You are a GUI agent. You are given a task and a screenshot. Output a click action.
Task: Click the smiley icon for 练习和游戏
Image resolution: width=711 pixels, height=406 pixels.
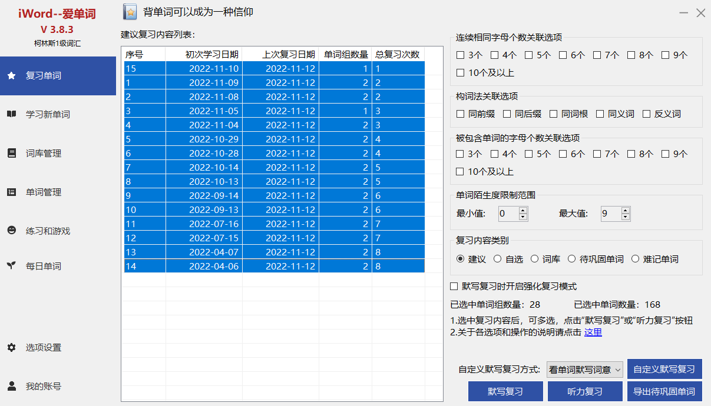11,231
